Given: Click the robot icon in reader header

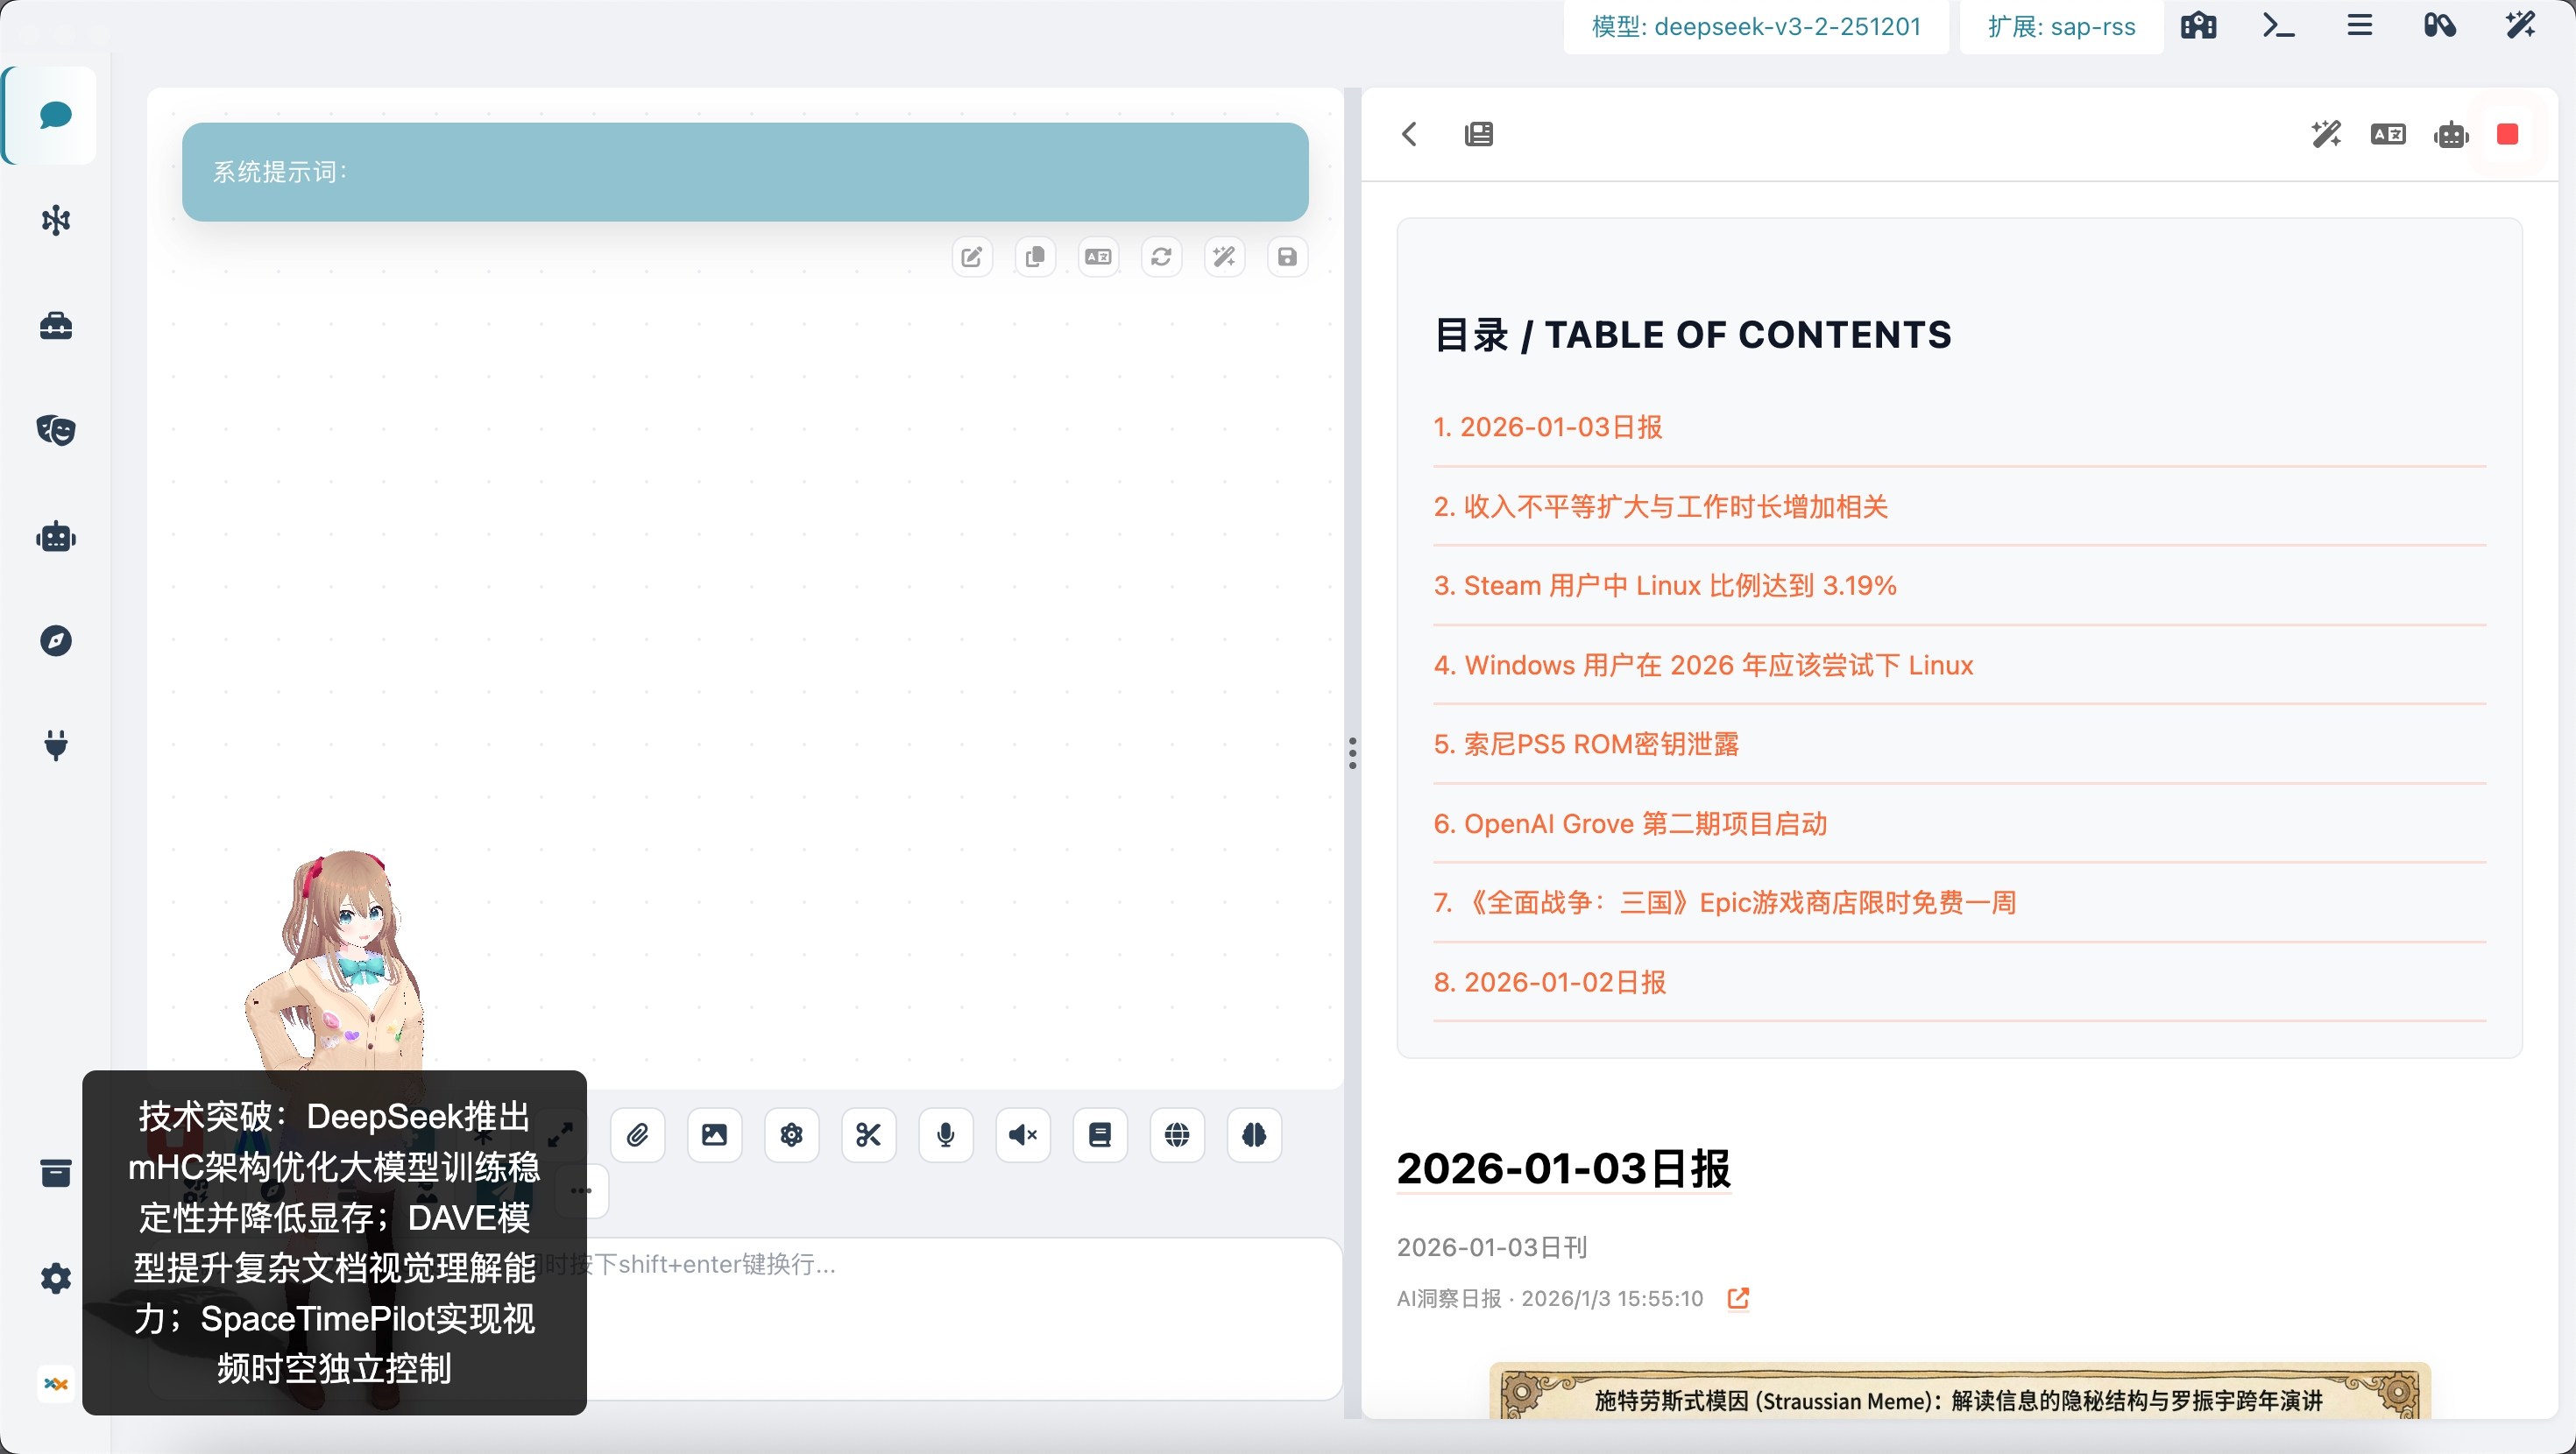Looking at the screenshot, I should pos(2451,134).
